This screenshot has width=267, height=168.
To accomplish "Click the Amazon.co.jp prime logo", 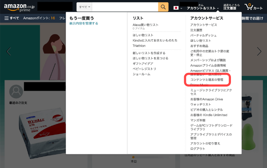I will [x=19, y=8].
